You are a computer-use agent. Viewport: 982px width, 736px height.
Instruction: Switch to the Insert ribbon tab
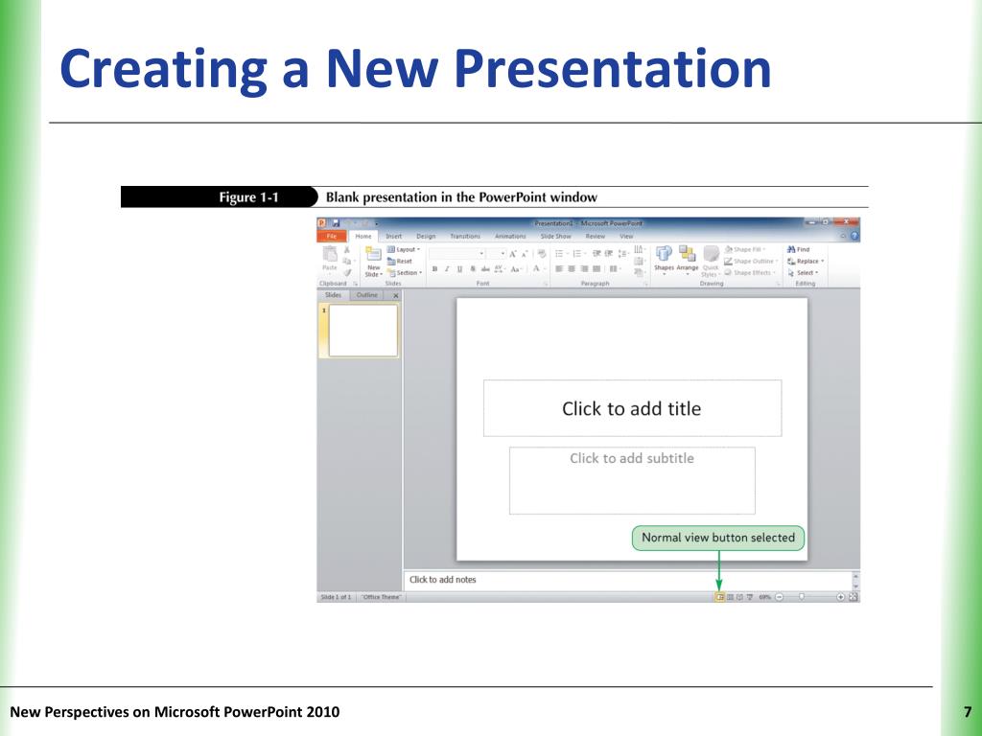(394, 236)
